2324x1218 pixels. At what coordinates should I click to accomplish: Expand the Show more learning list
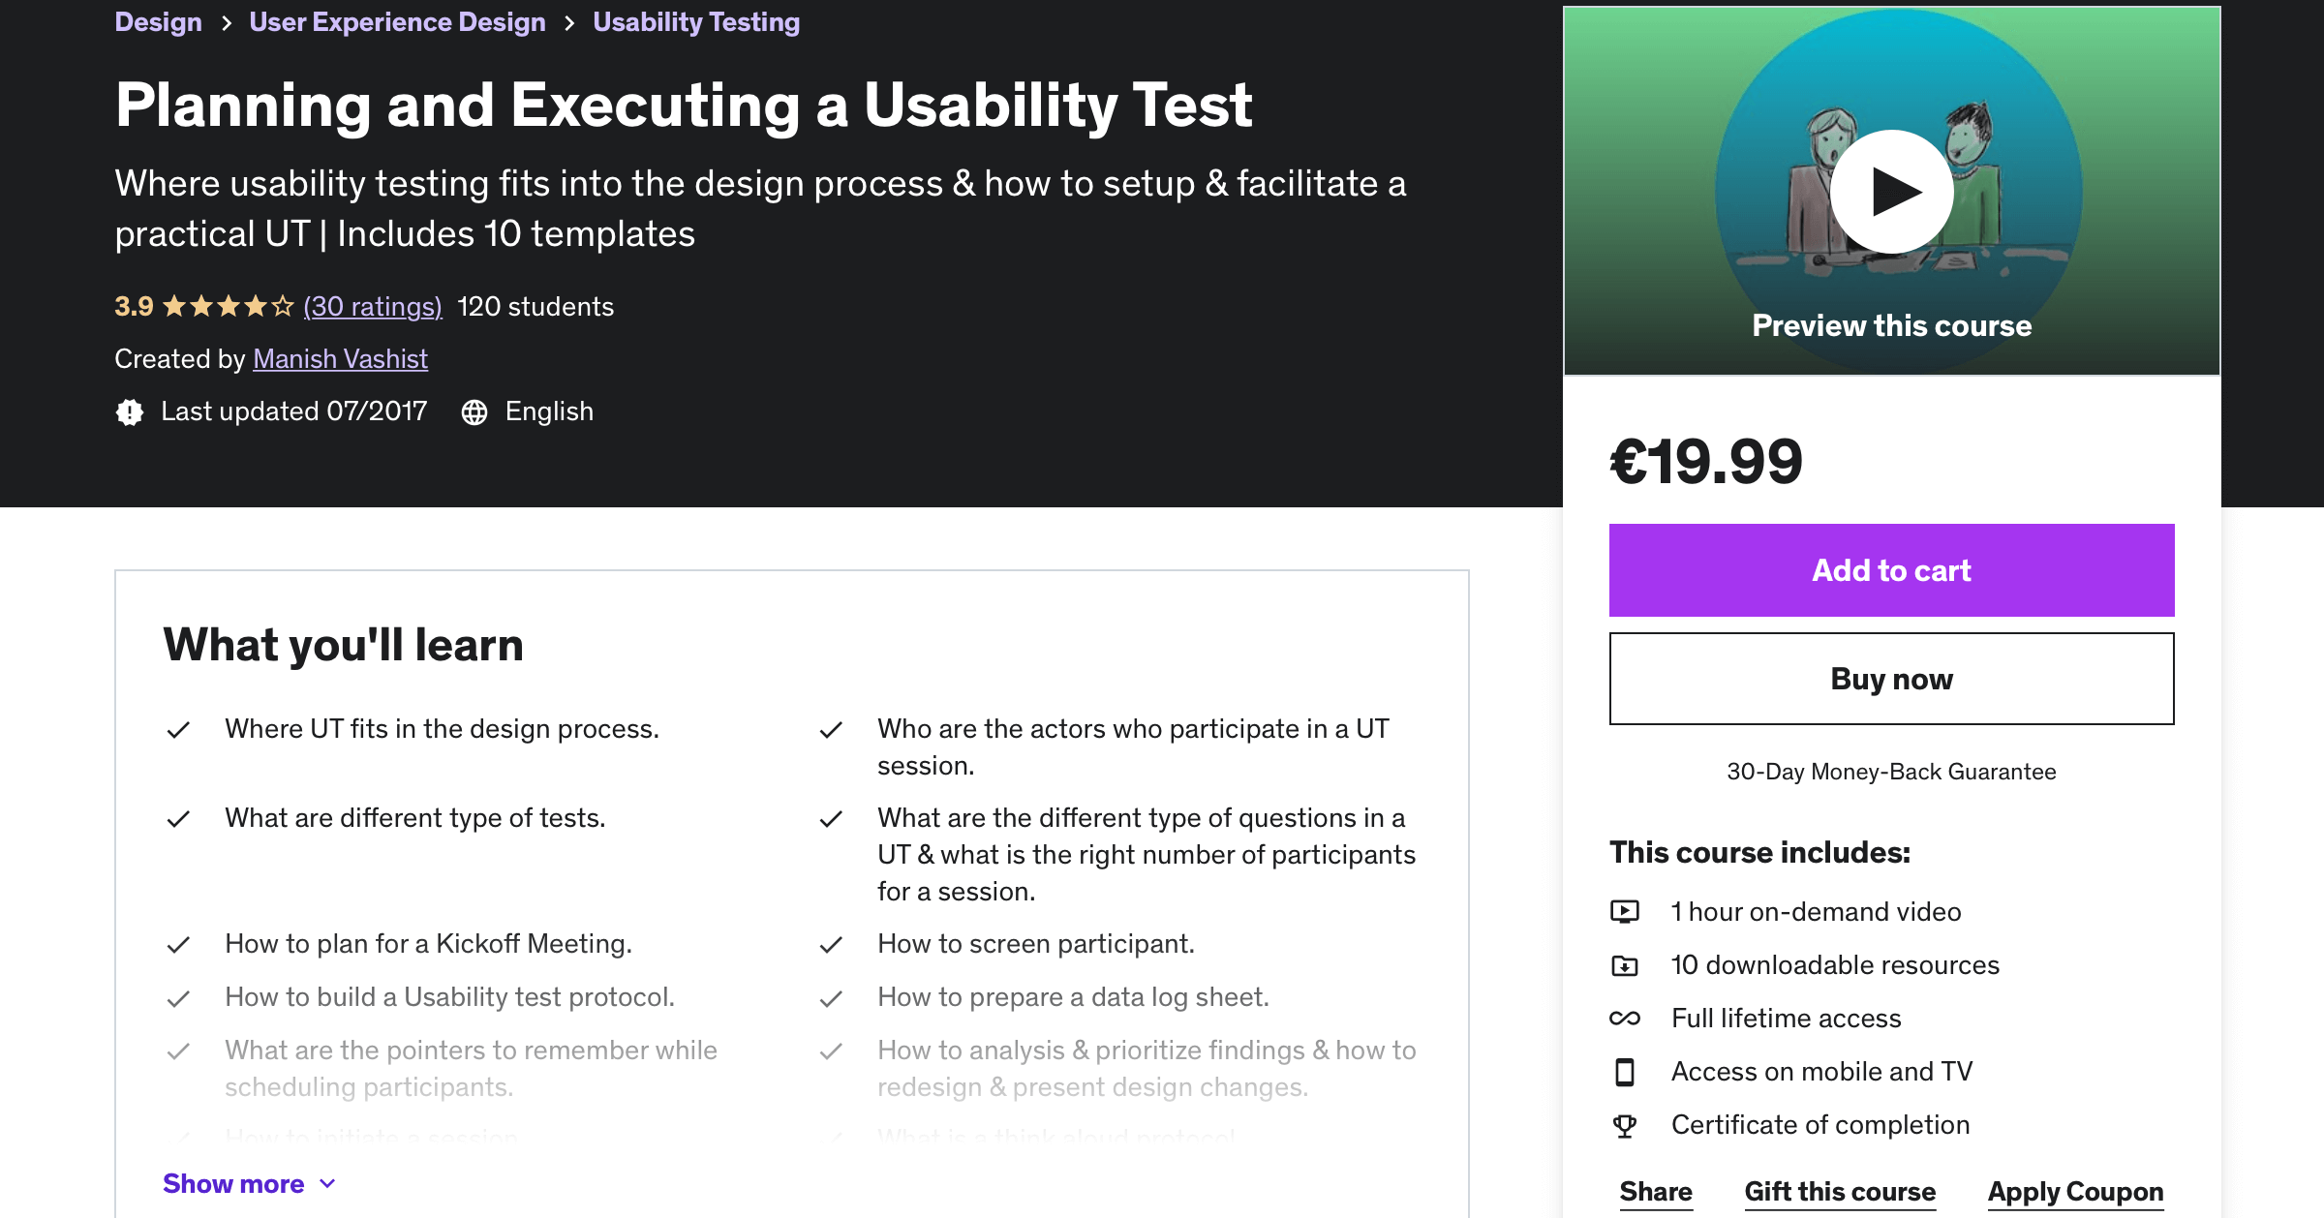(x=233, y=1184)
